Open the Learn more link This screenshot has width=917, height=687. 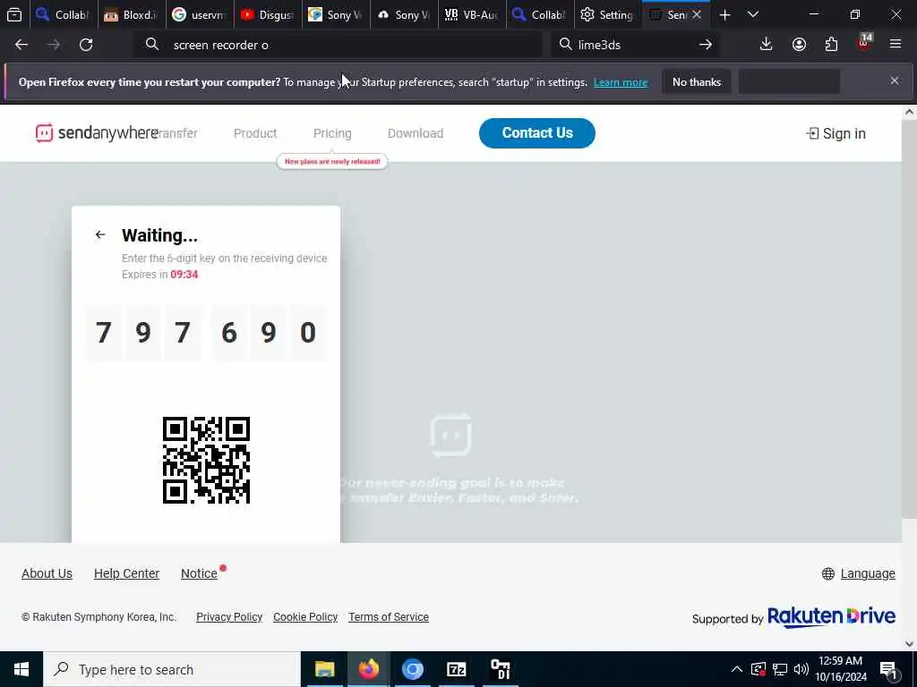621,82
